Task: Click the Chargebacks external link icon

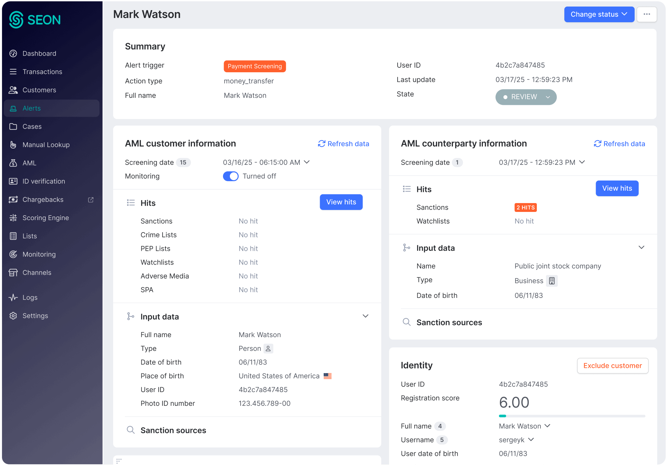Action: pos(91,199)
